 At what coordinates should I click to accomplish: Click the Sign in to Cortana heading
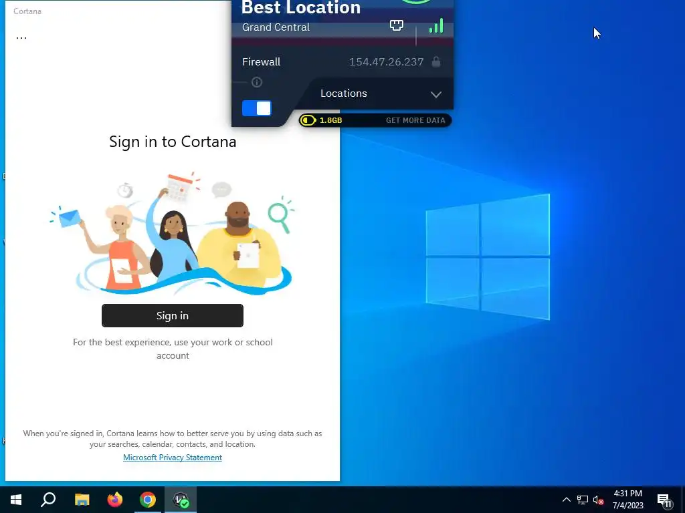coord(173,142)
